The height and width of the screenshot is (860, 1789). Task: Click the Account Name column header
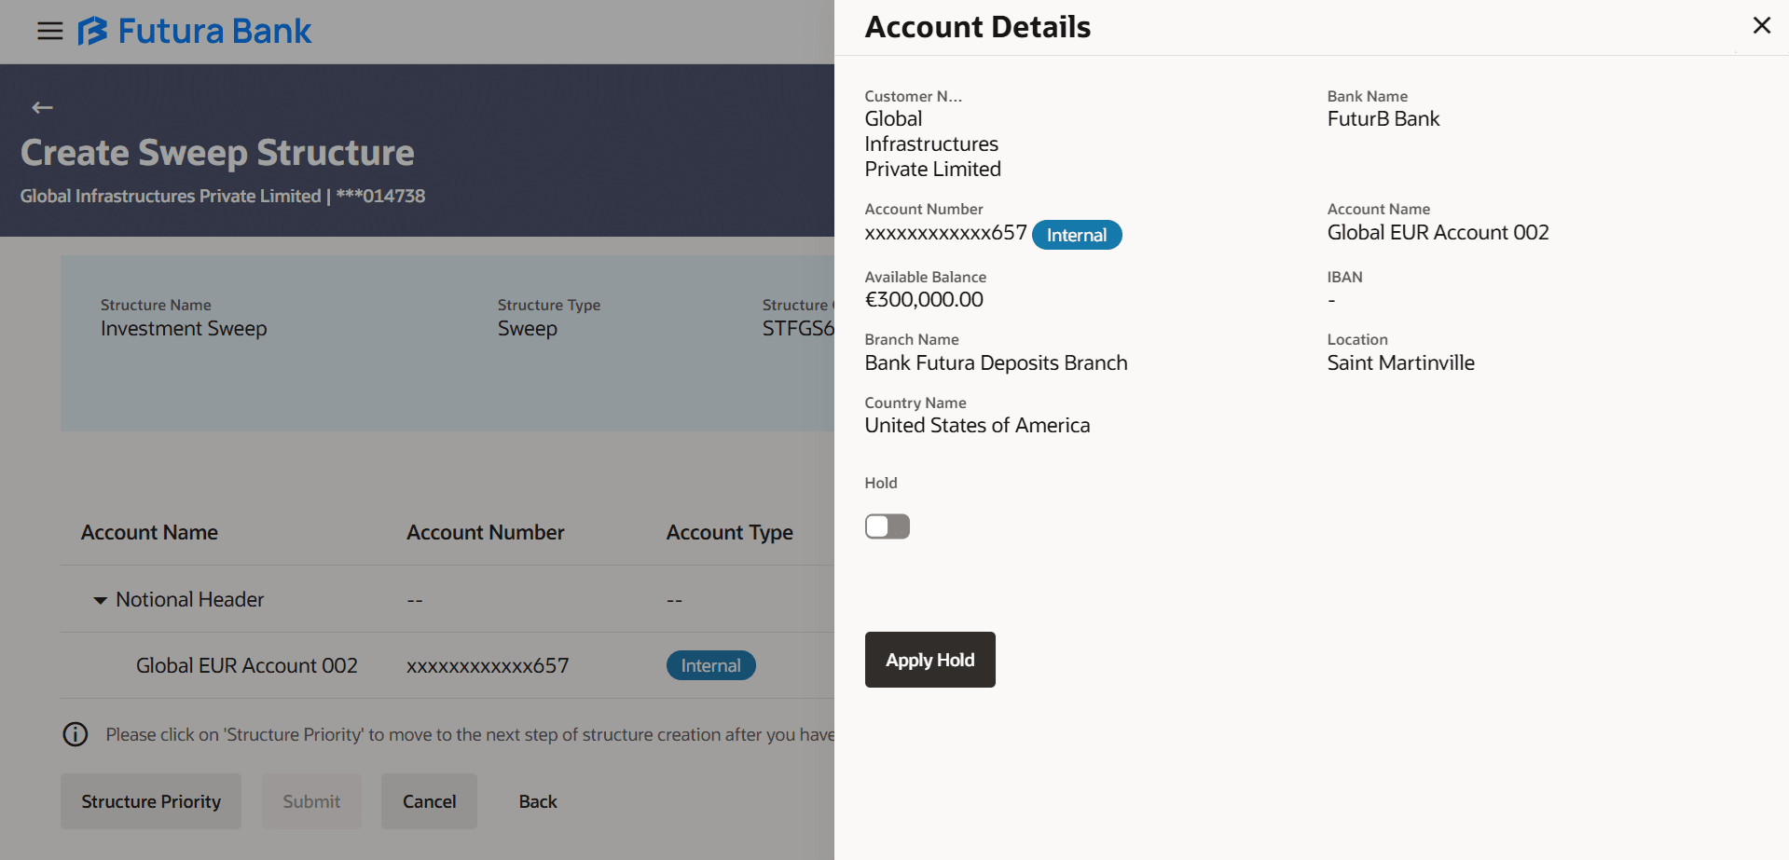[149, 532]
